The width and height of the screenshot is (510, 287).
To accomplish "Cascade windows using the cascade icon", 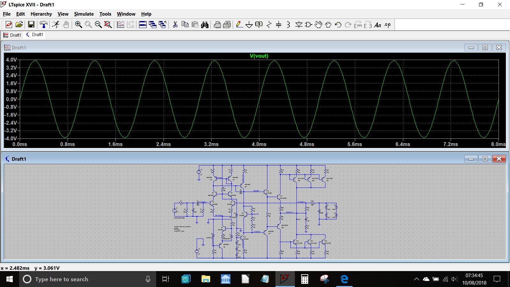I will 153,25.
